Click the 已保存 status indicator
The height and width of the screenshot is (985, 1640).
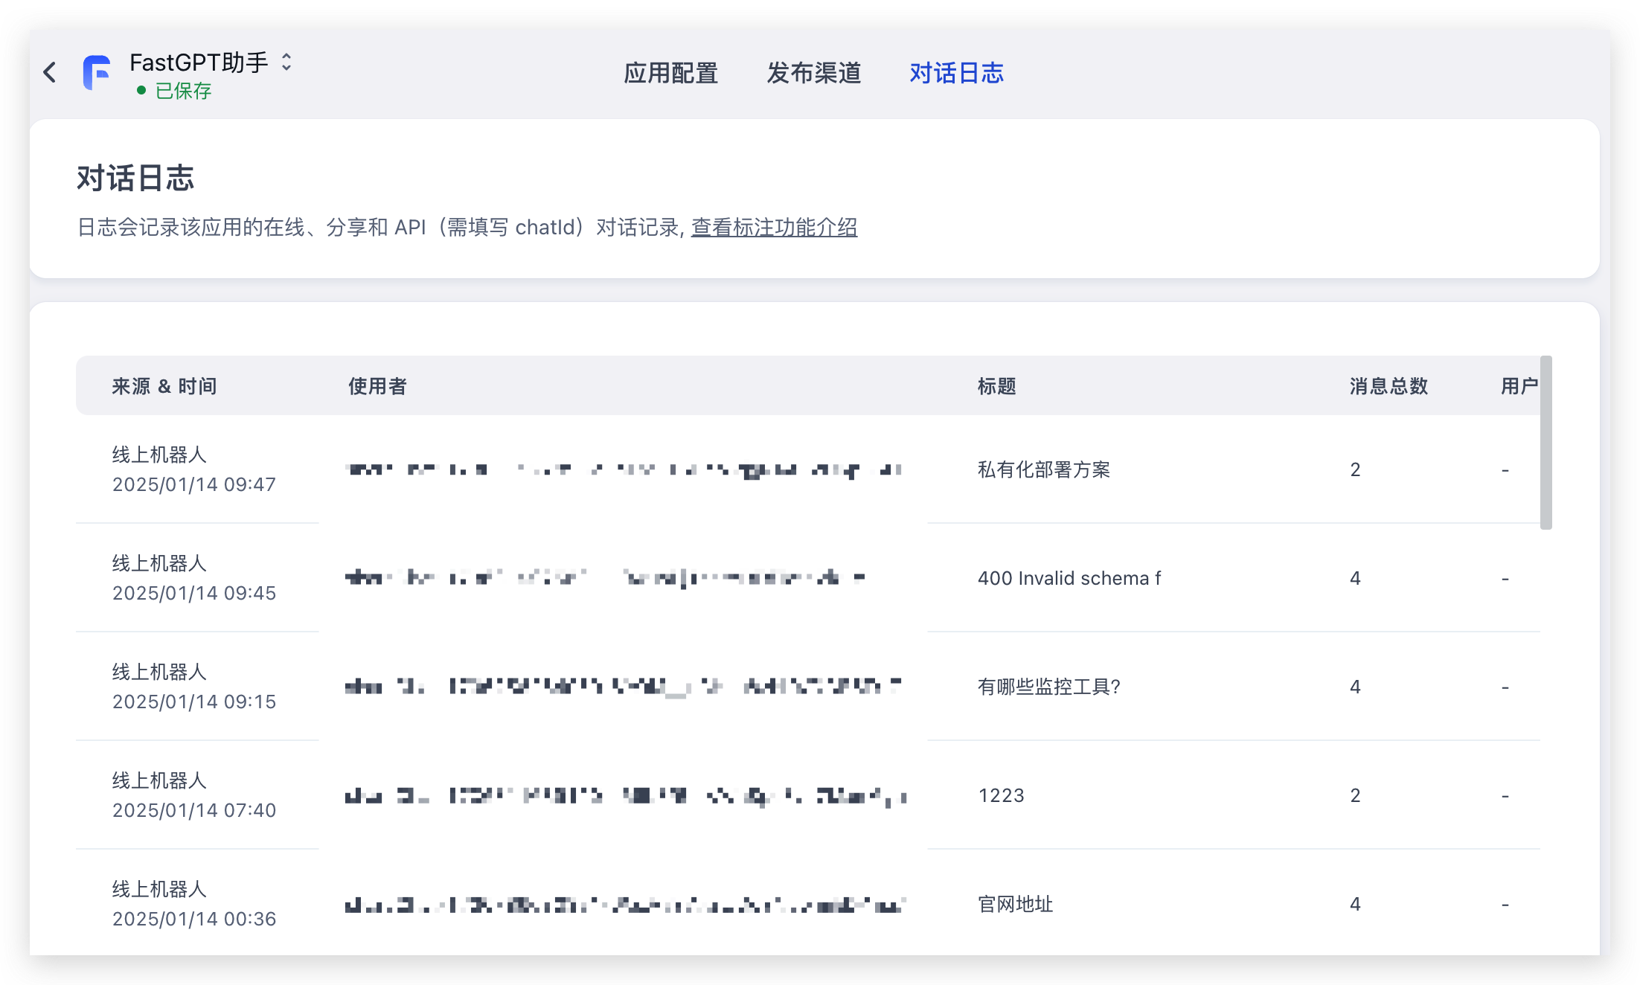(182, 91)
